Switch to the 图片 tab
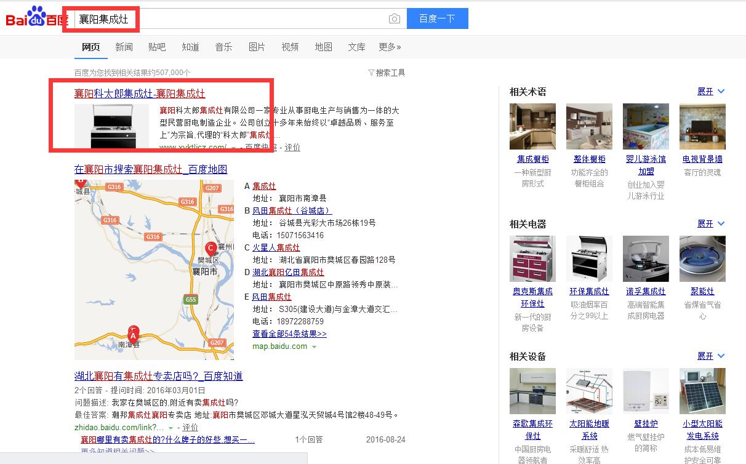This screenshot has width=746, height=464. click(257, 47)
